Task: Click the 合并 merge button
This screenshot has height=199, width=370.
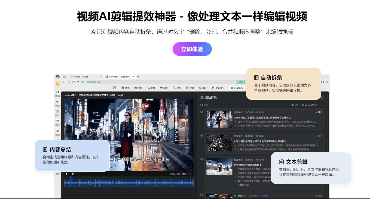Action: (x=295, y=105)
